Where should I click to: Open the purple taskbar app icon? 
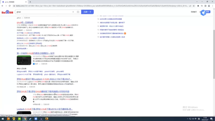pyautogui.click(x=41, y=119)
